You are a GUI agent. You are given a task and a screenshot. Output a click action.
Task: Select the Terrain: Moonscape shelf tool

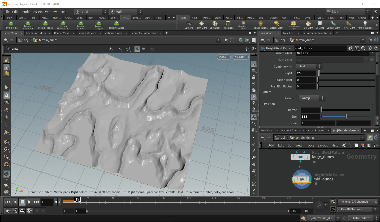click(63, 25)
